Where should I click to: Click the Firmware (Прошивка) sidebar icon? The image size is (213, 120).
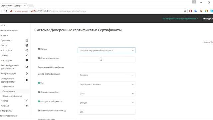(x=27, y=40)
